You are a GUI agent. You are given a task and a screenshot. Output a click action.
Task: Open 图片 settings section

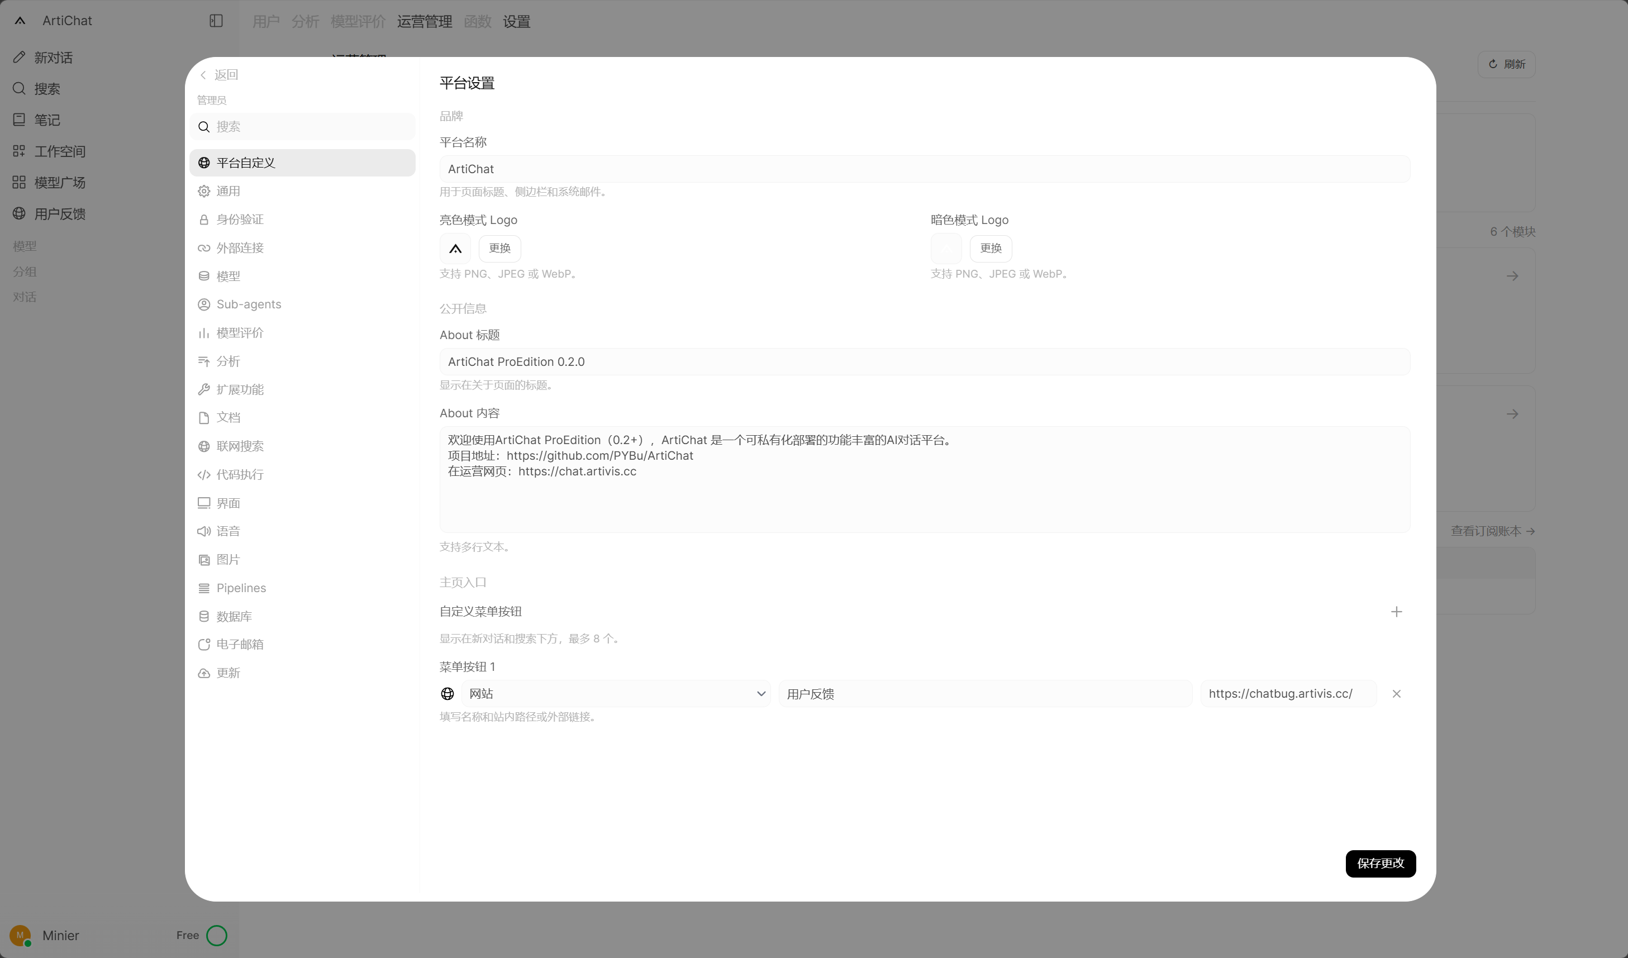pos(302,559)
